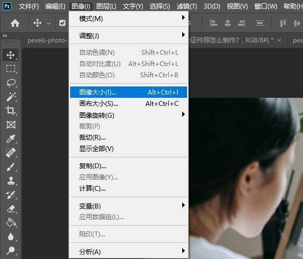Choose 画布大小(S)... menu item
Viewport: 303px width, 259px height.
pos(128,104)
